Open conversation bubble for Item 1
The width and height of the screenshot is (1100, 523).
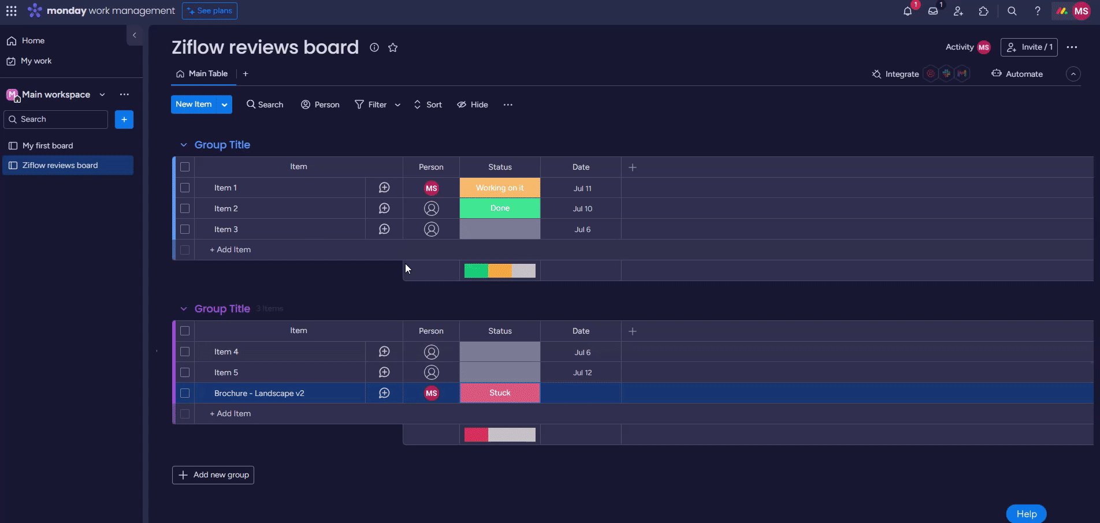coord(384,188)
